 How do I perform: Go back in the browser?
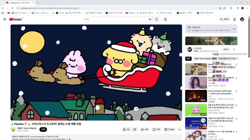3,8
